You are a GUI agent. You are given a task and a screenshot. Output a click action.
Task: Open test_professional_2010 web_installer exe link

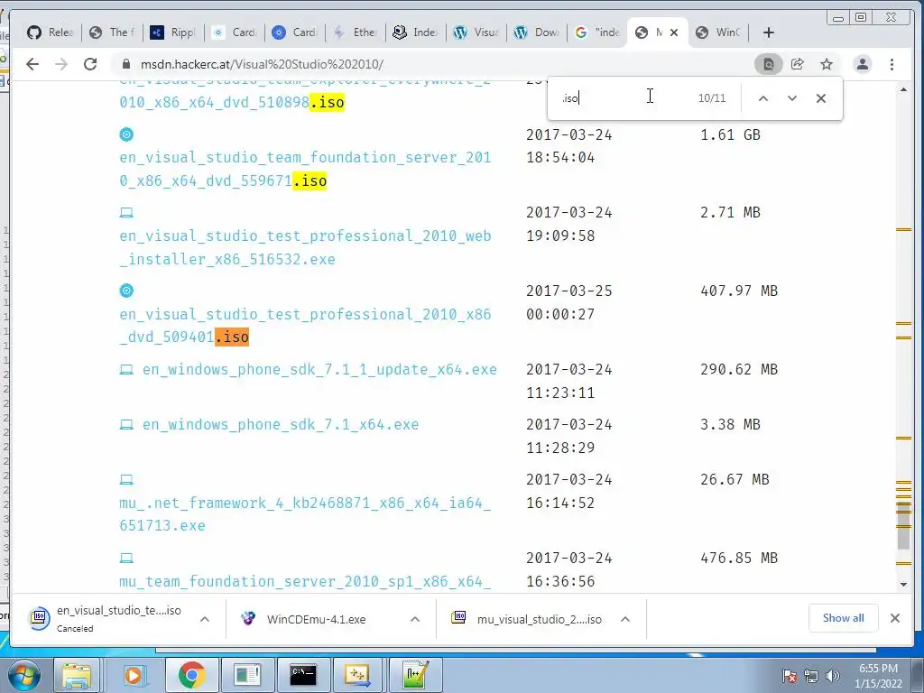[305, 247]
